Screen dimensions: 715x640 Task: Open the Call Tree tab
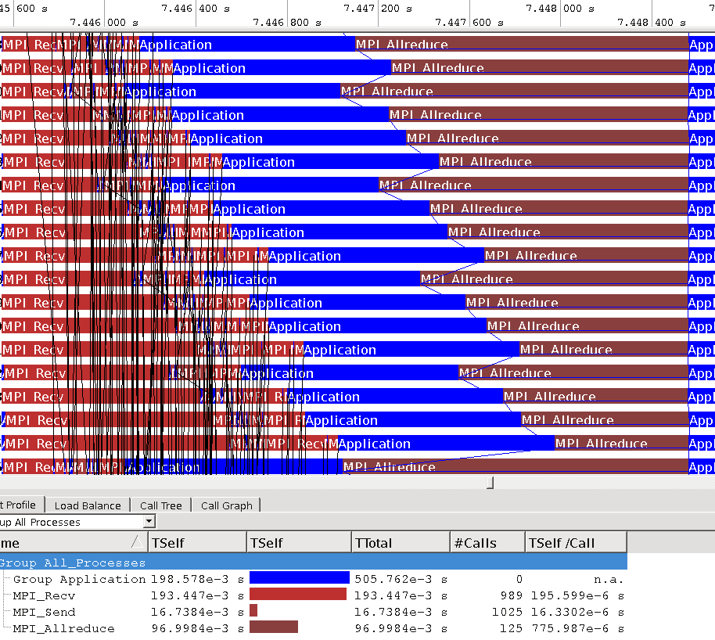point(160,505)
